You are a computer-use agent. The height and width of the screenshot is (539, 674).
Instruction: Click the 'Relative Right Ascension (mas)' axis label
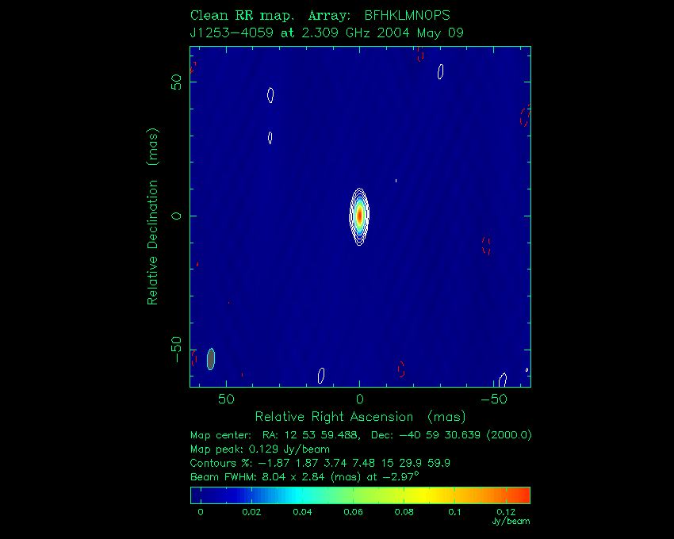[x=360, y=417]
